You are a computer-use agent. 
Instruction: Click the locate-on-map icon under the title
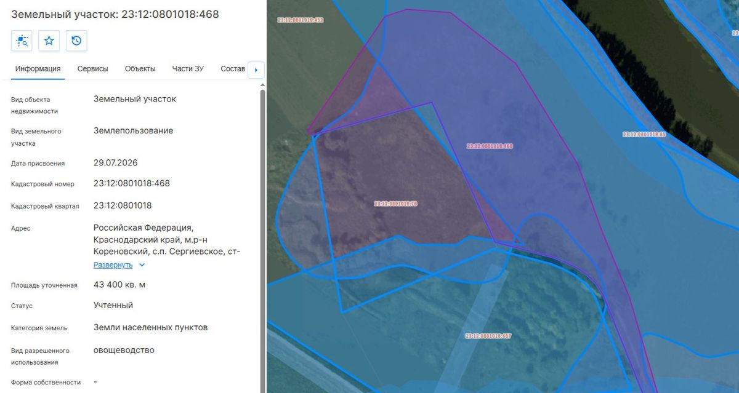[x=22, y=41]
